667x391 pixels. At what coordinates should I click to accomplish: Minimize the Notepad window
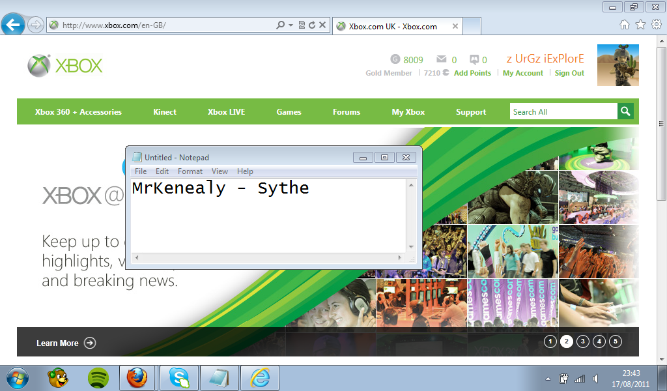tap(363, 158)
